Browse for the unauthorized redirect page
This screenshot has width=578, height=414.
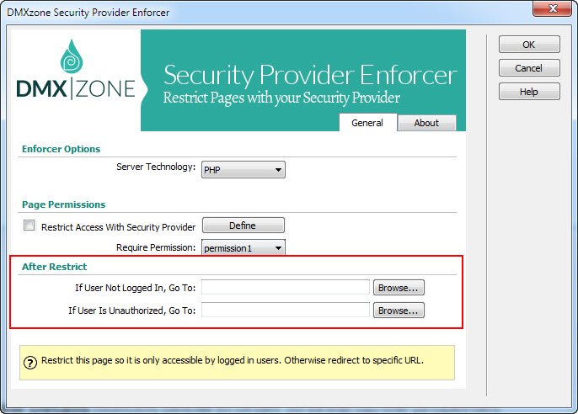tap(399, 310)
